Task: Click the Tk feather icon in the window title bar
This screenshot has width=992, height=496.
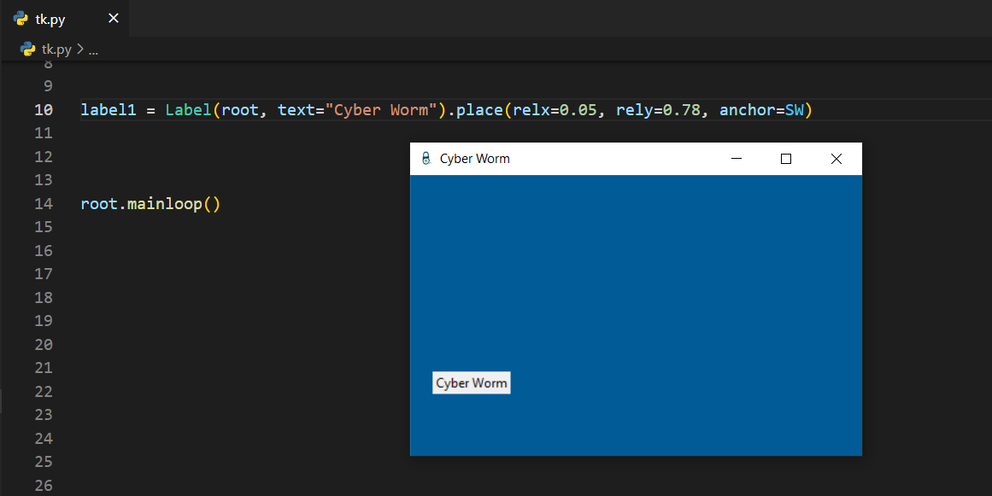Action: tap(426, 159)
